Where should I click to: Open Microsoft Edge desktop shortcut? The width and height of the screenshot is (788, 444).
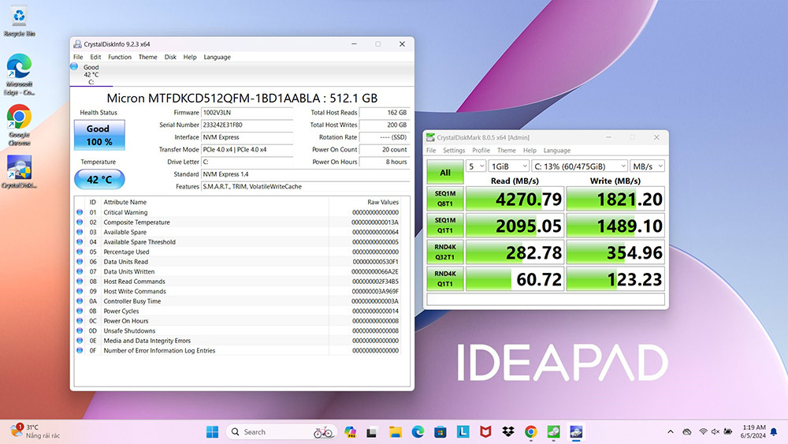19,74
